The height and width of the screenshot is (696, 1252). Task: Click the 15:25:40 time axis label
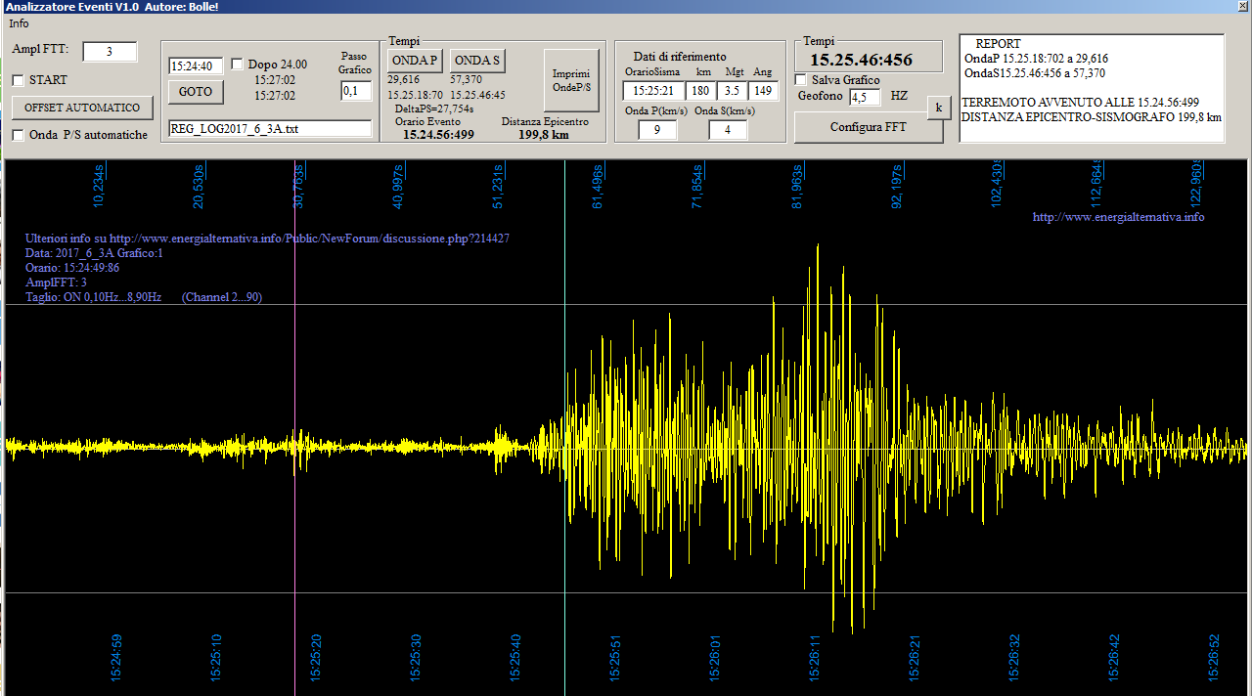click(x=515, y=657)
